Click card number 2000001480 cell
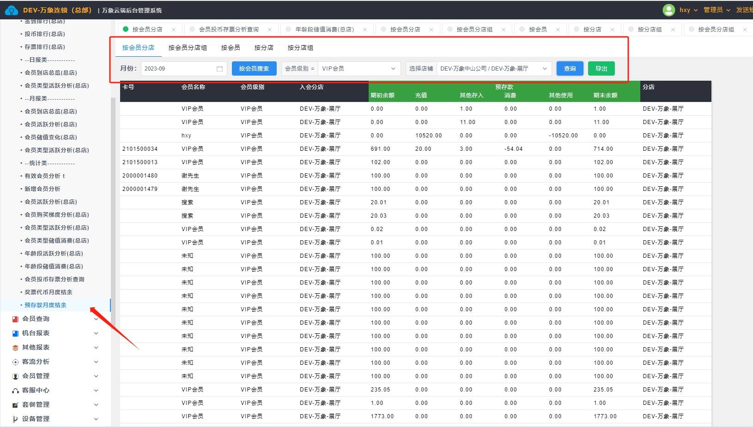The width and height of the screenshot is (753, 427). pos(140,176)
